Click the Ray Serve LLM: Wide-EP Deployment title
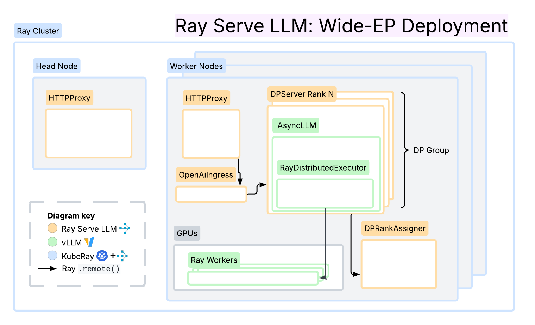Viewport: 535px width, 325px height. click(x=341, y=26)
